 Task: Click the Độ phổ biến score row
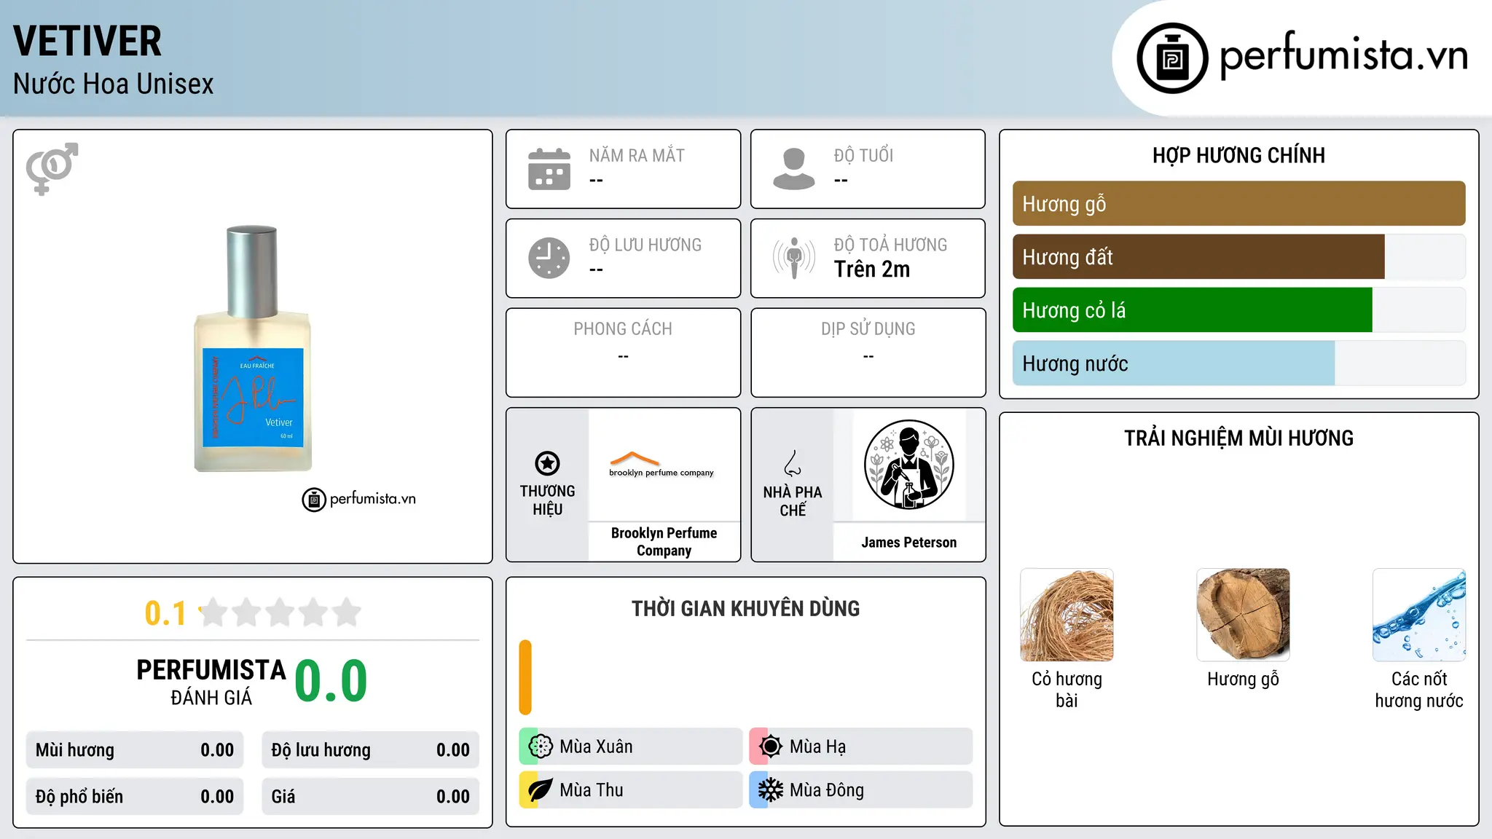135,797
